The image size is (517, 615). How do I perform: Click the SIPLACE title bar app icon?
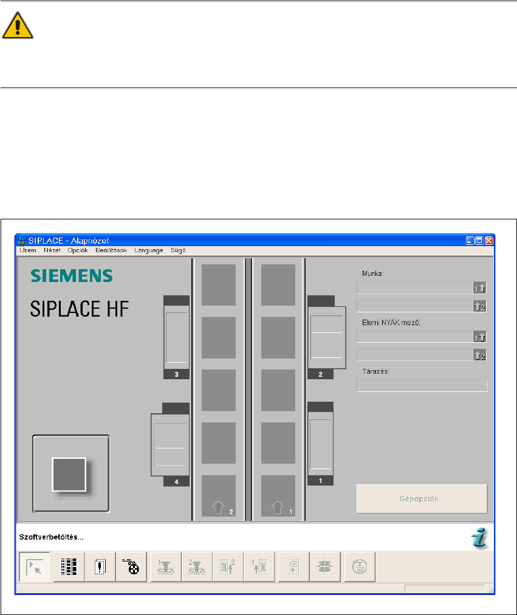(21, 241)
